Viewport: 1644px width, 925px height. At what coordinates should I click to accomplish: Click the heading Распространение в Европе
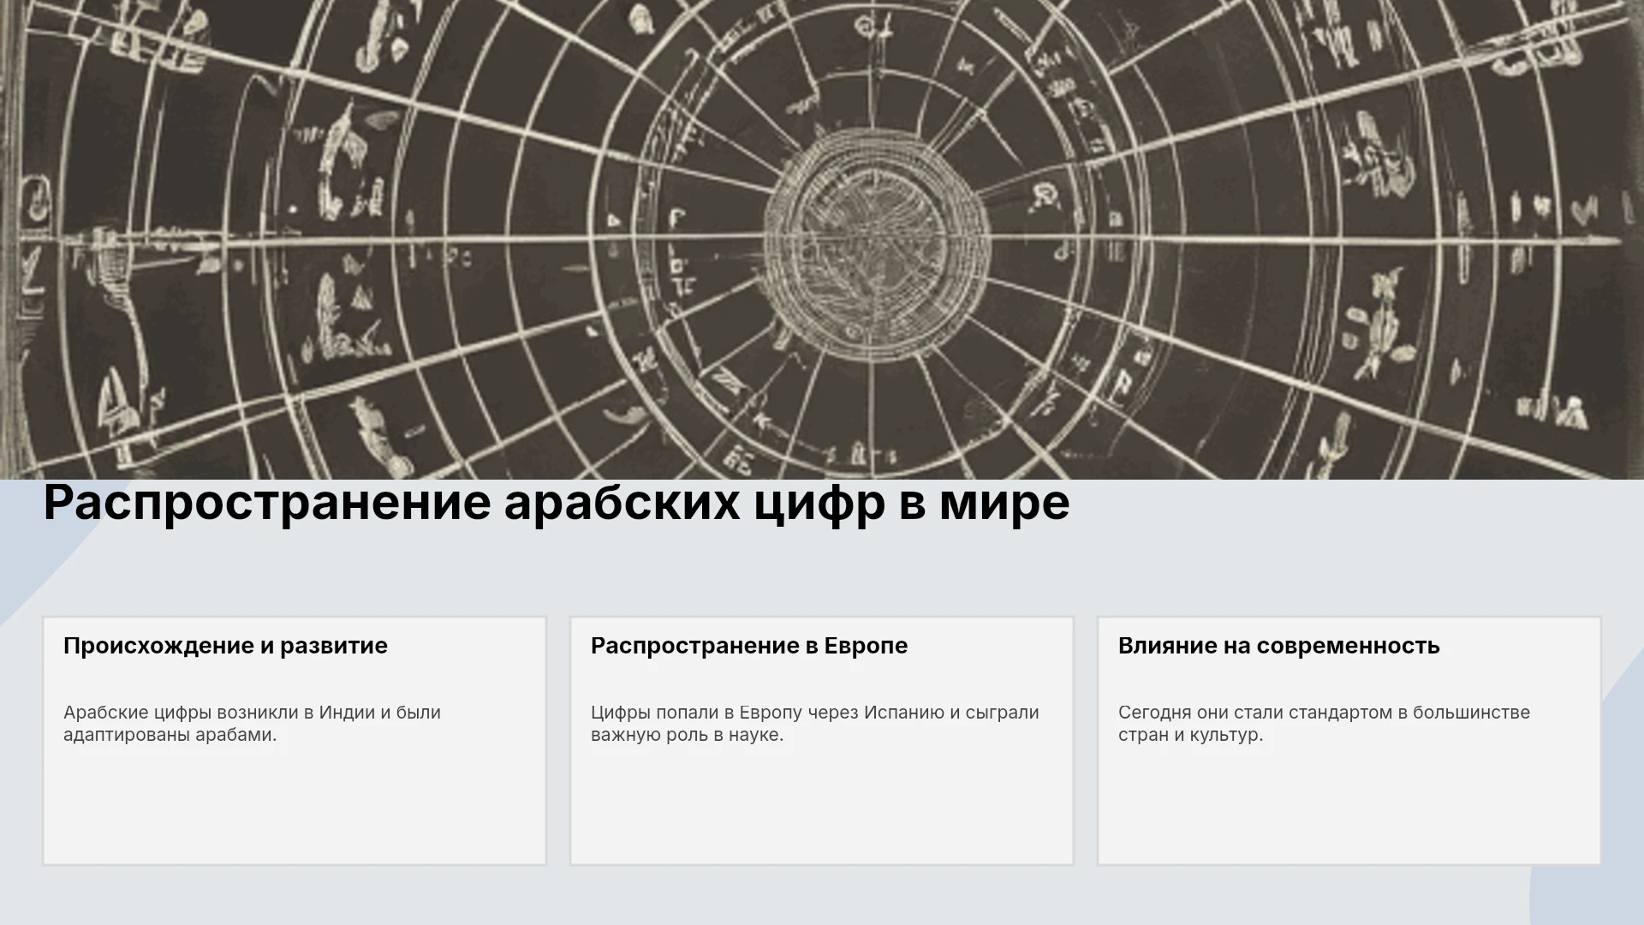(749, 646)
